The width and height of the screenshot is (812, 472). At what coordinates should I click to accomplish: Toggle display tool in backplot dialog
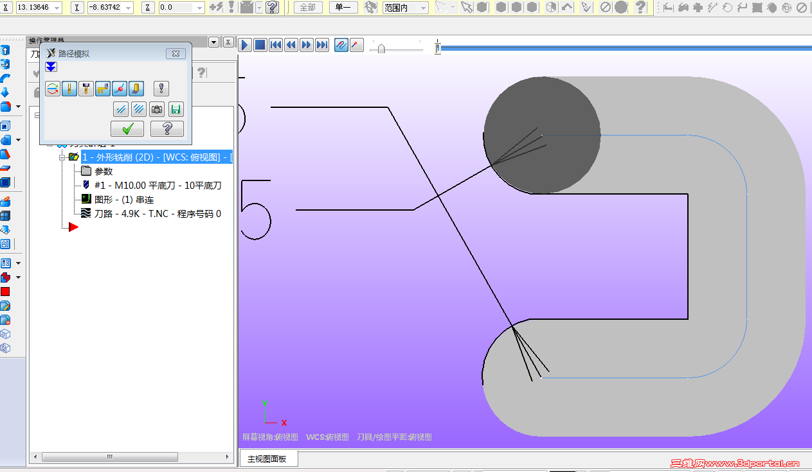(69, 89)
